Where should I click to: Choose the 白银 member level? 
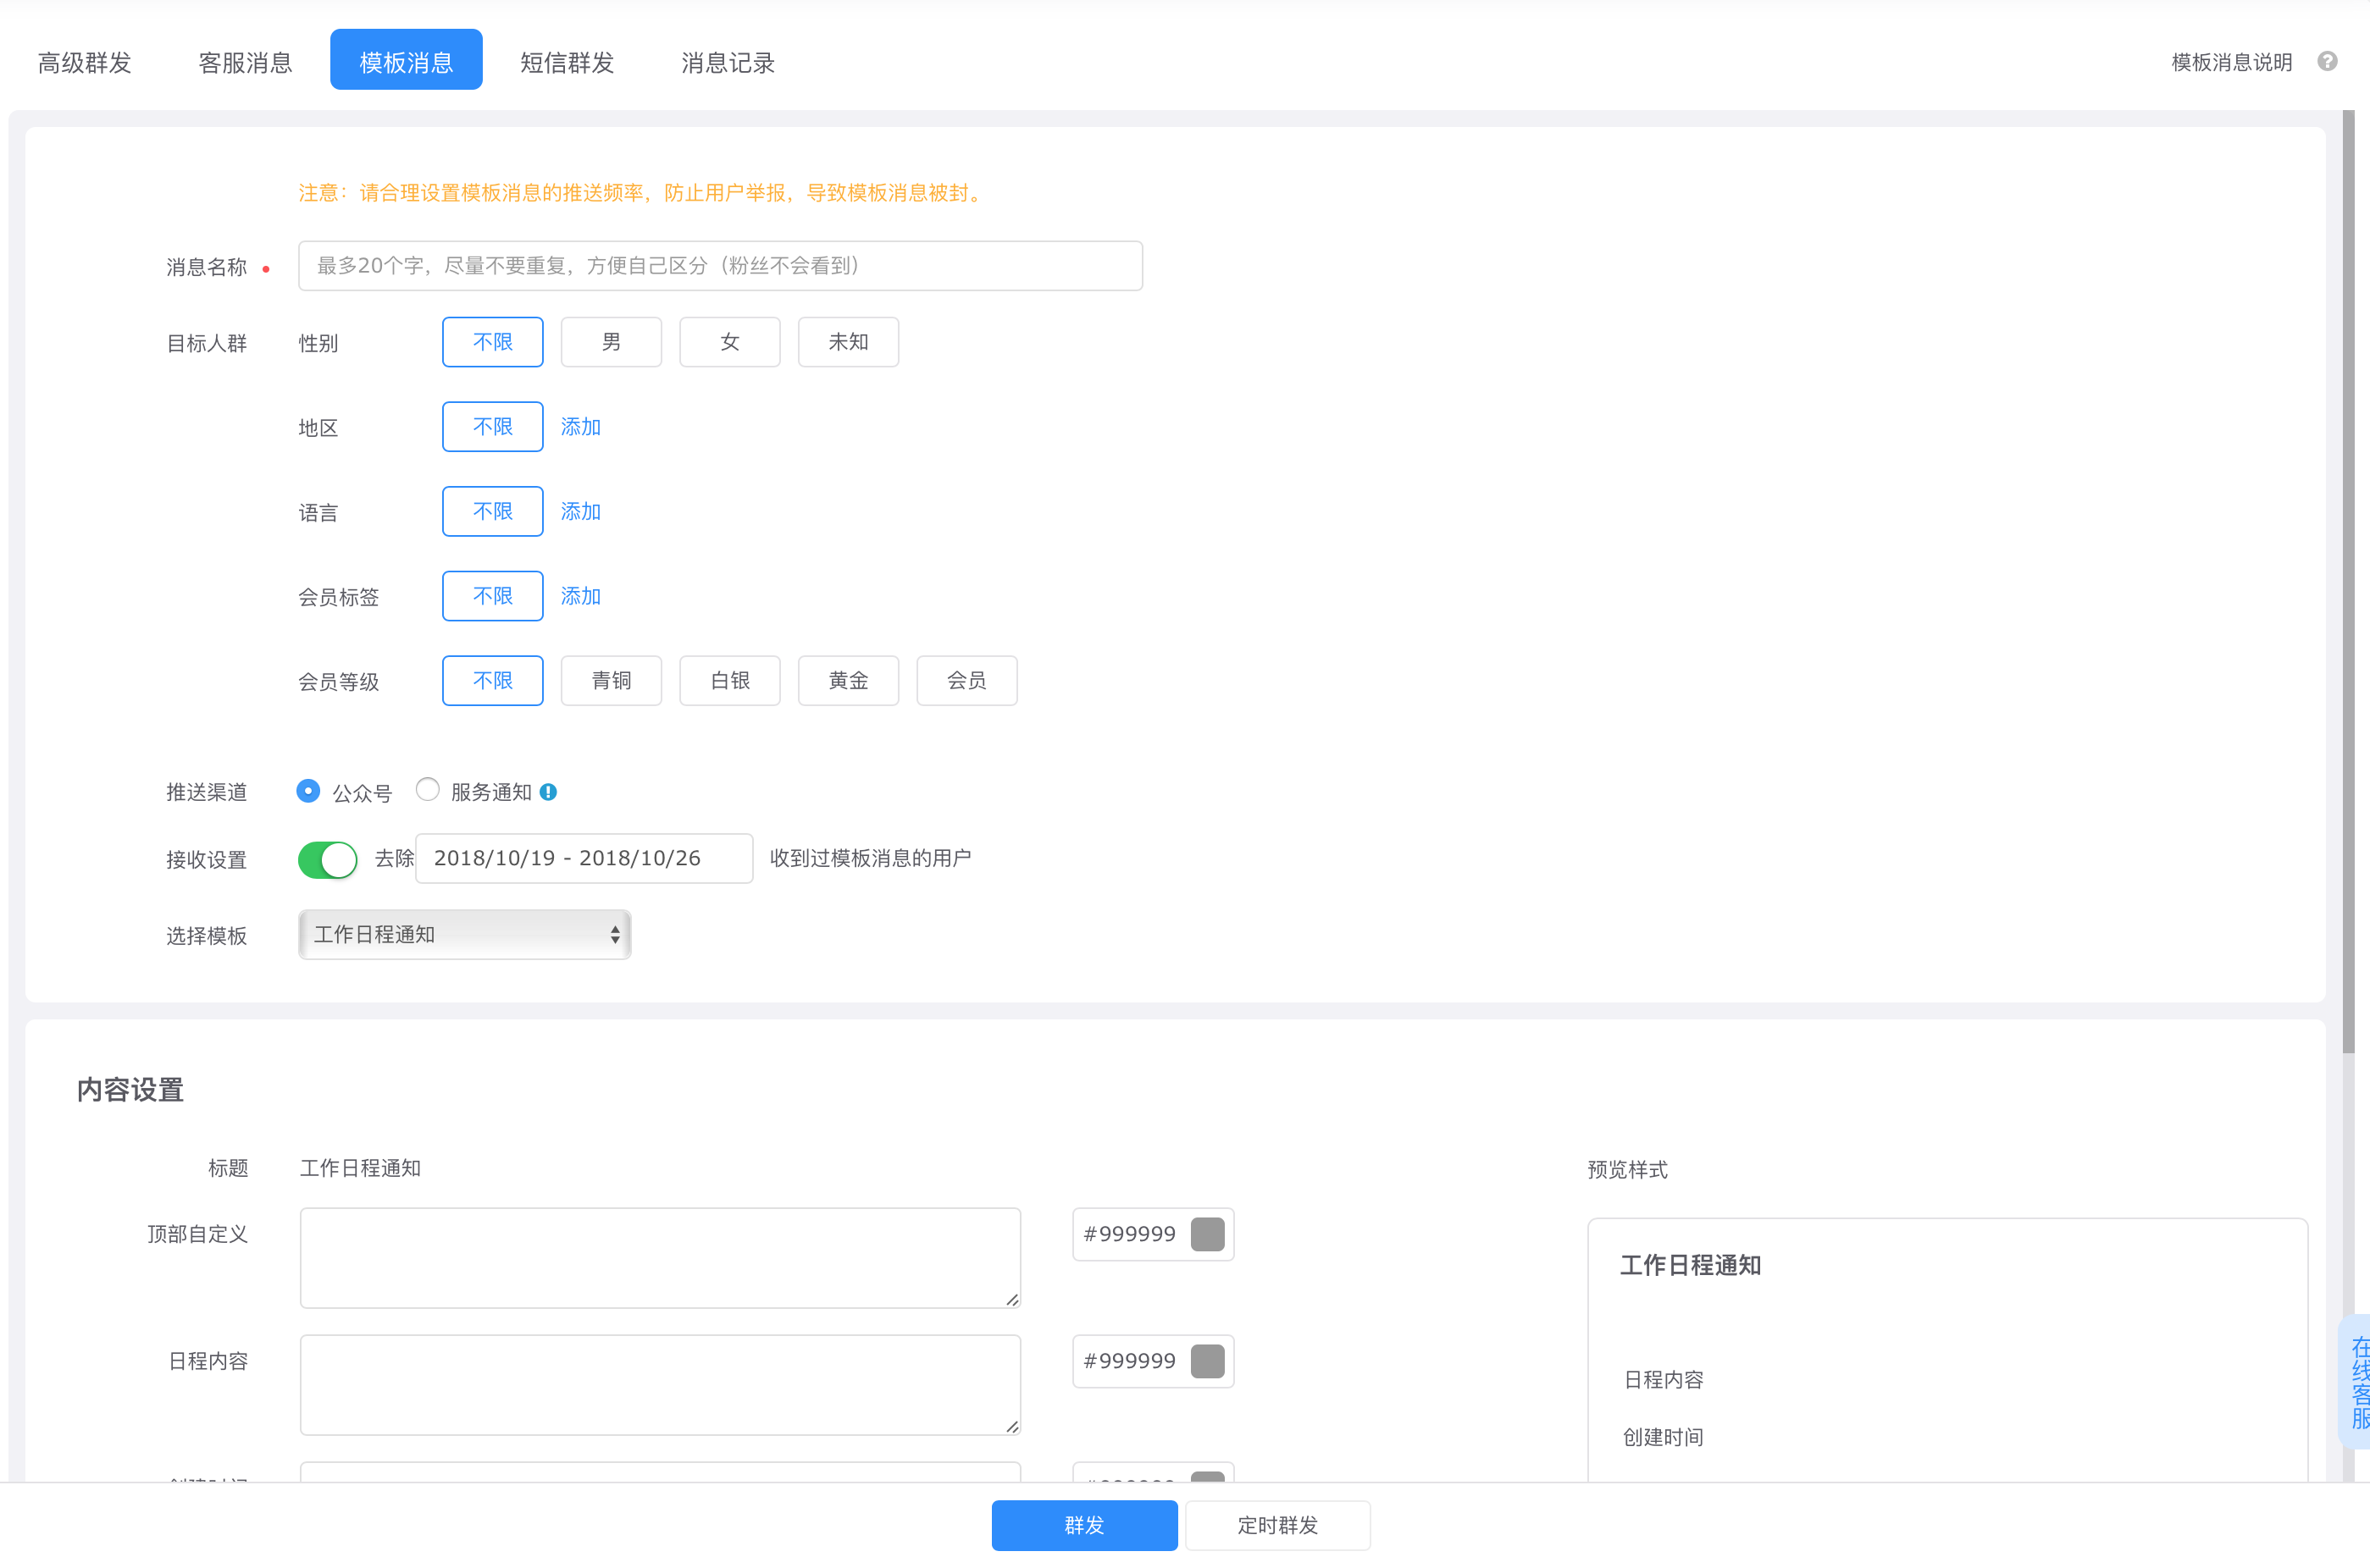coord(730,681)
